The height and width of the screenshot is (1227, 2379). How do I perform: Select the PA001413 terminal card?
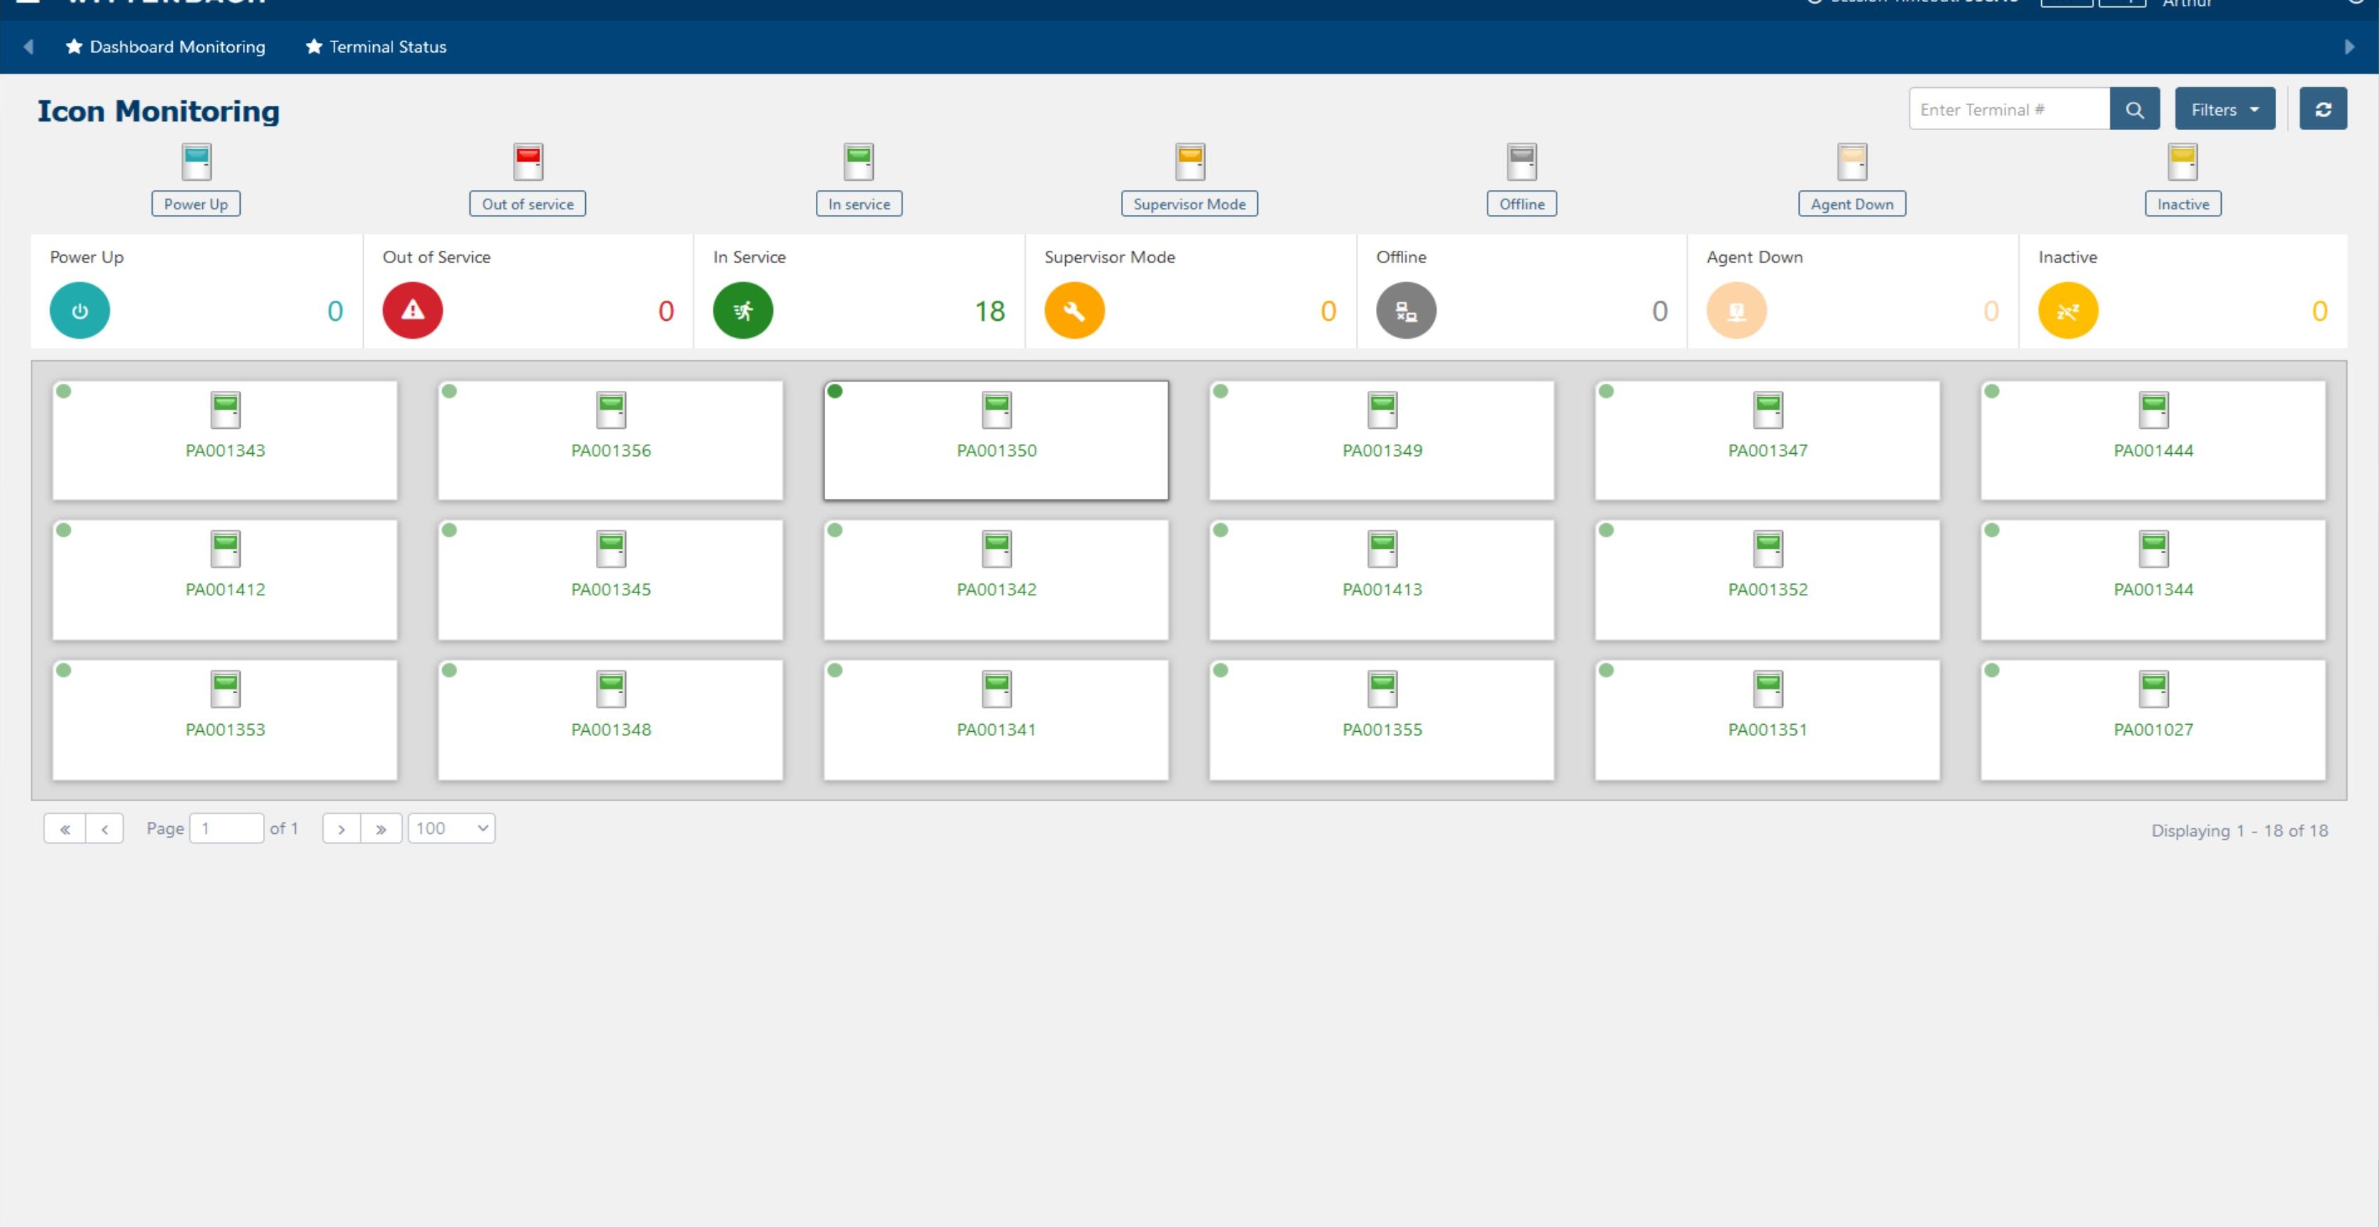tap(1382, 580)
